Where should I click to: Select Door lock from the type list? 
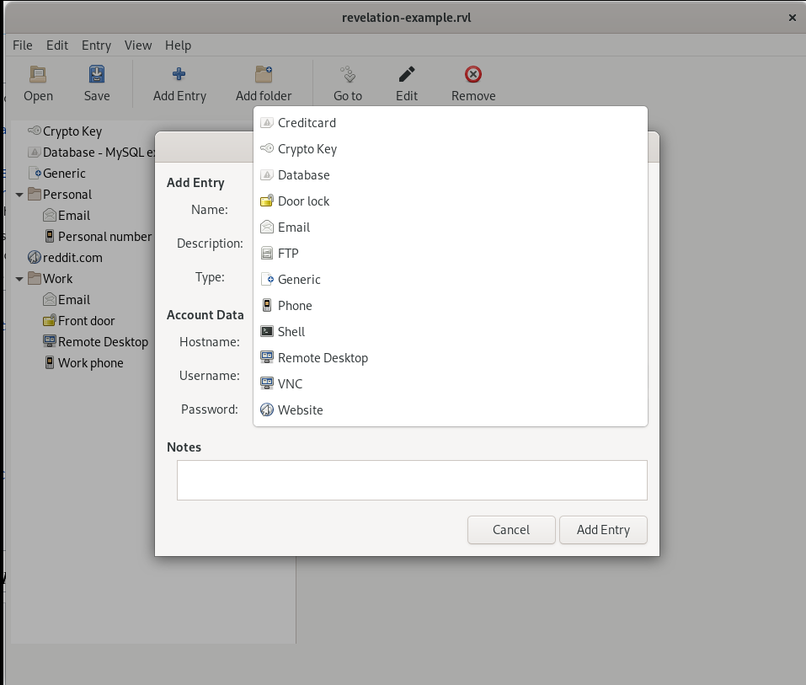(303, 201)
